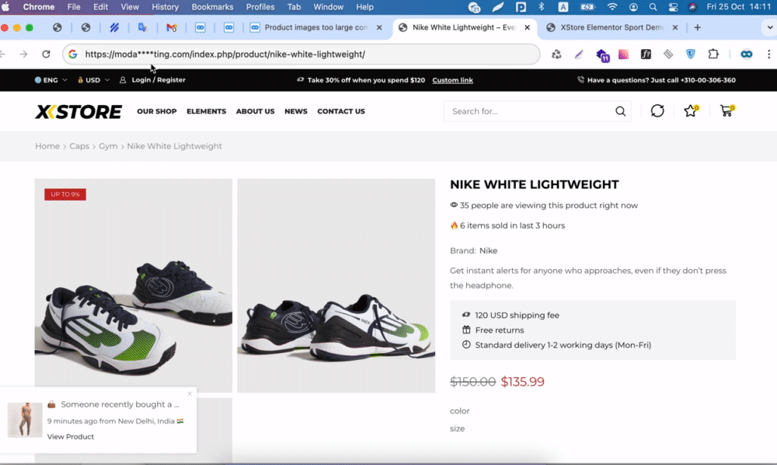The height and width of the screenshot is (465, 777).
Task: Open the OUR SHOP menu
Action: click(157, 111)
